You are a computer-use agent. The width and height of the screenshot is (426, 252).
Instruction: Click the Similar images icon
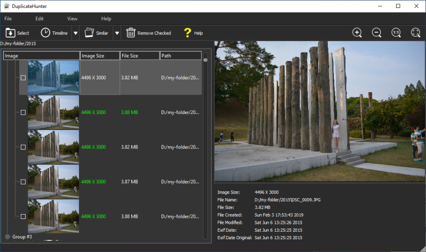[x=89, y=33]
